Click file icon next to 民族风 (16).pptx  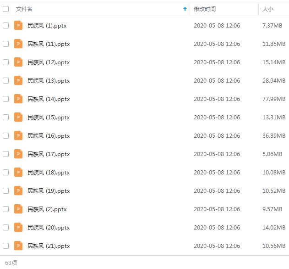pos(18,135)
